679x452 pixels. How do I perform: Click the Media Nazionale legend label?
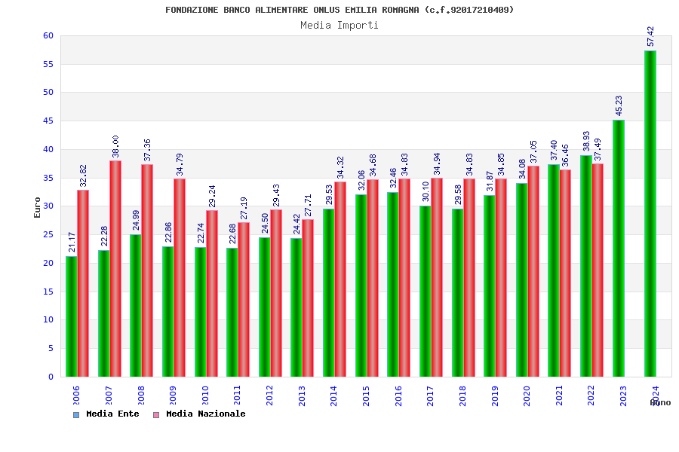point(206,414)
